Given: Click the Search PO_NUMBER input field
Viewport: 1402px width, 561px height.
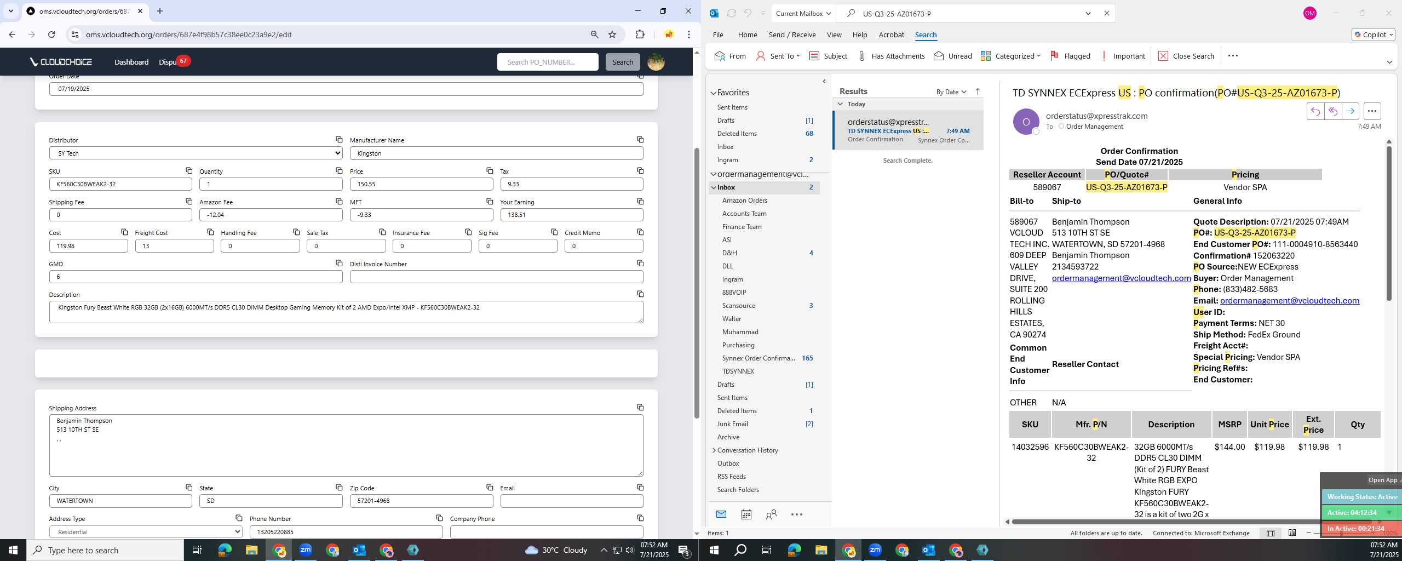Looking at the screenshot, I should [548, 62].
